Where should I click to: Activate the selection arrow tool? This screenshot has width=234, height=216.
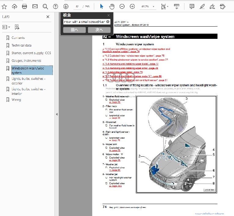(x=102, y=6)
